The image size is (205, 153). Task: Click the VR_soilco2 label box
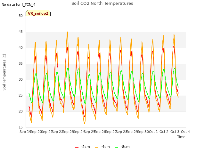(38, 13)
